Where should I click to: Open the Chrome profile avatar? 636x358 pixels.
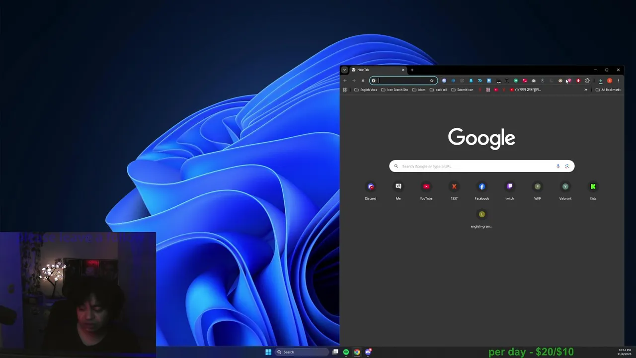click(x=610, y=81)
